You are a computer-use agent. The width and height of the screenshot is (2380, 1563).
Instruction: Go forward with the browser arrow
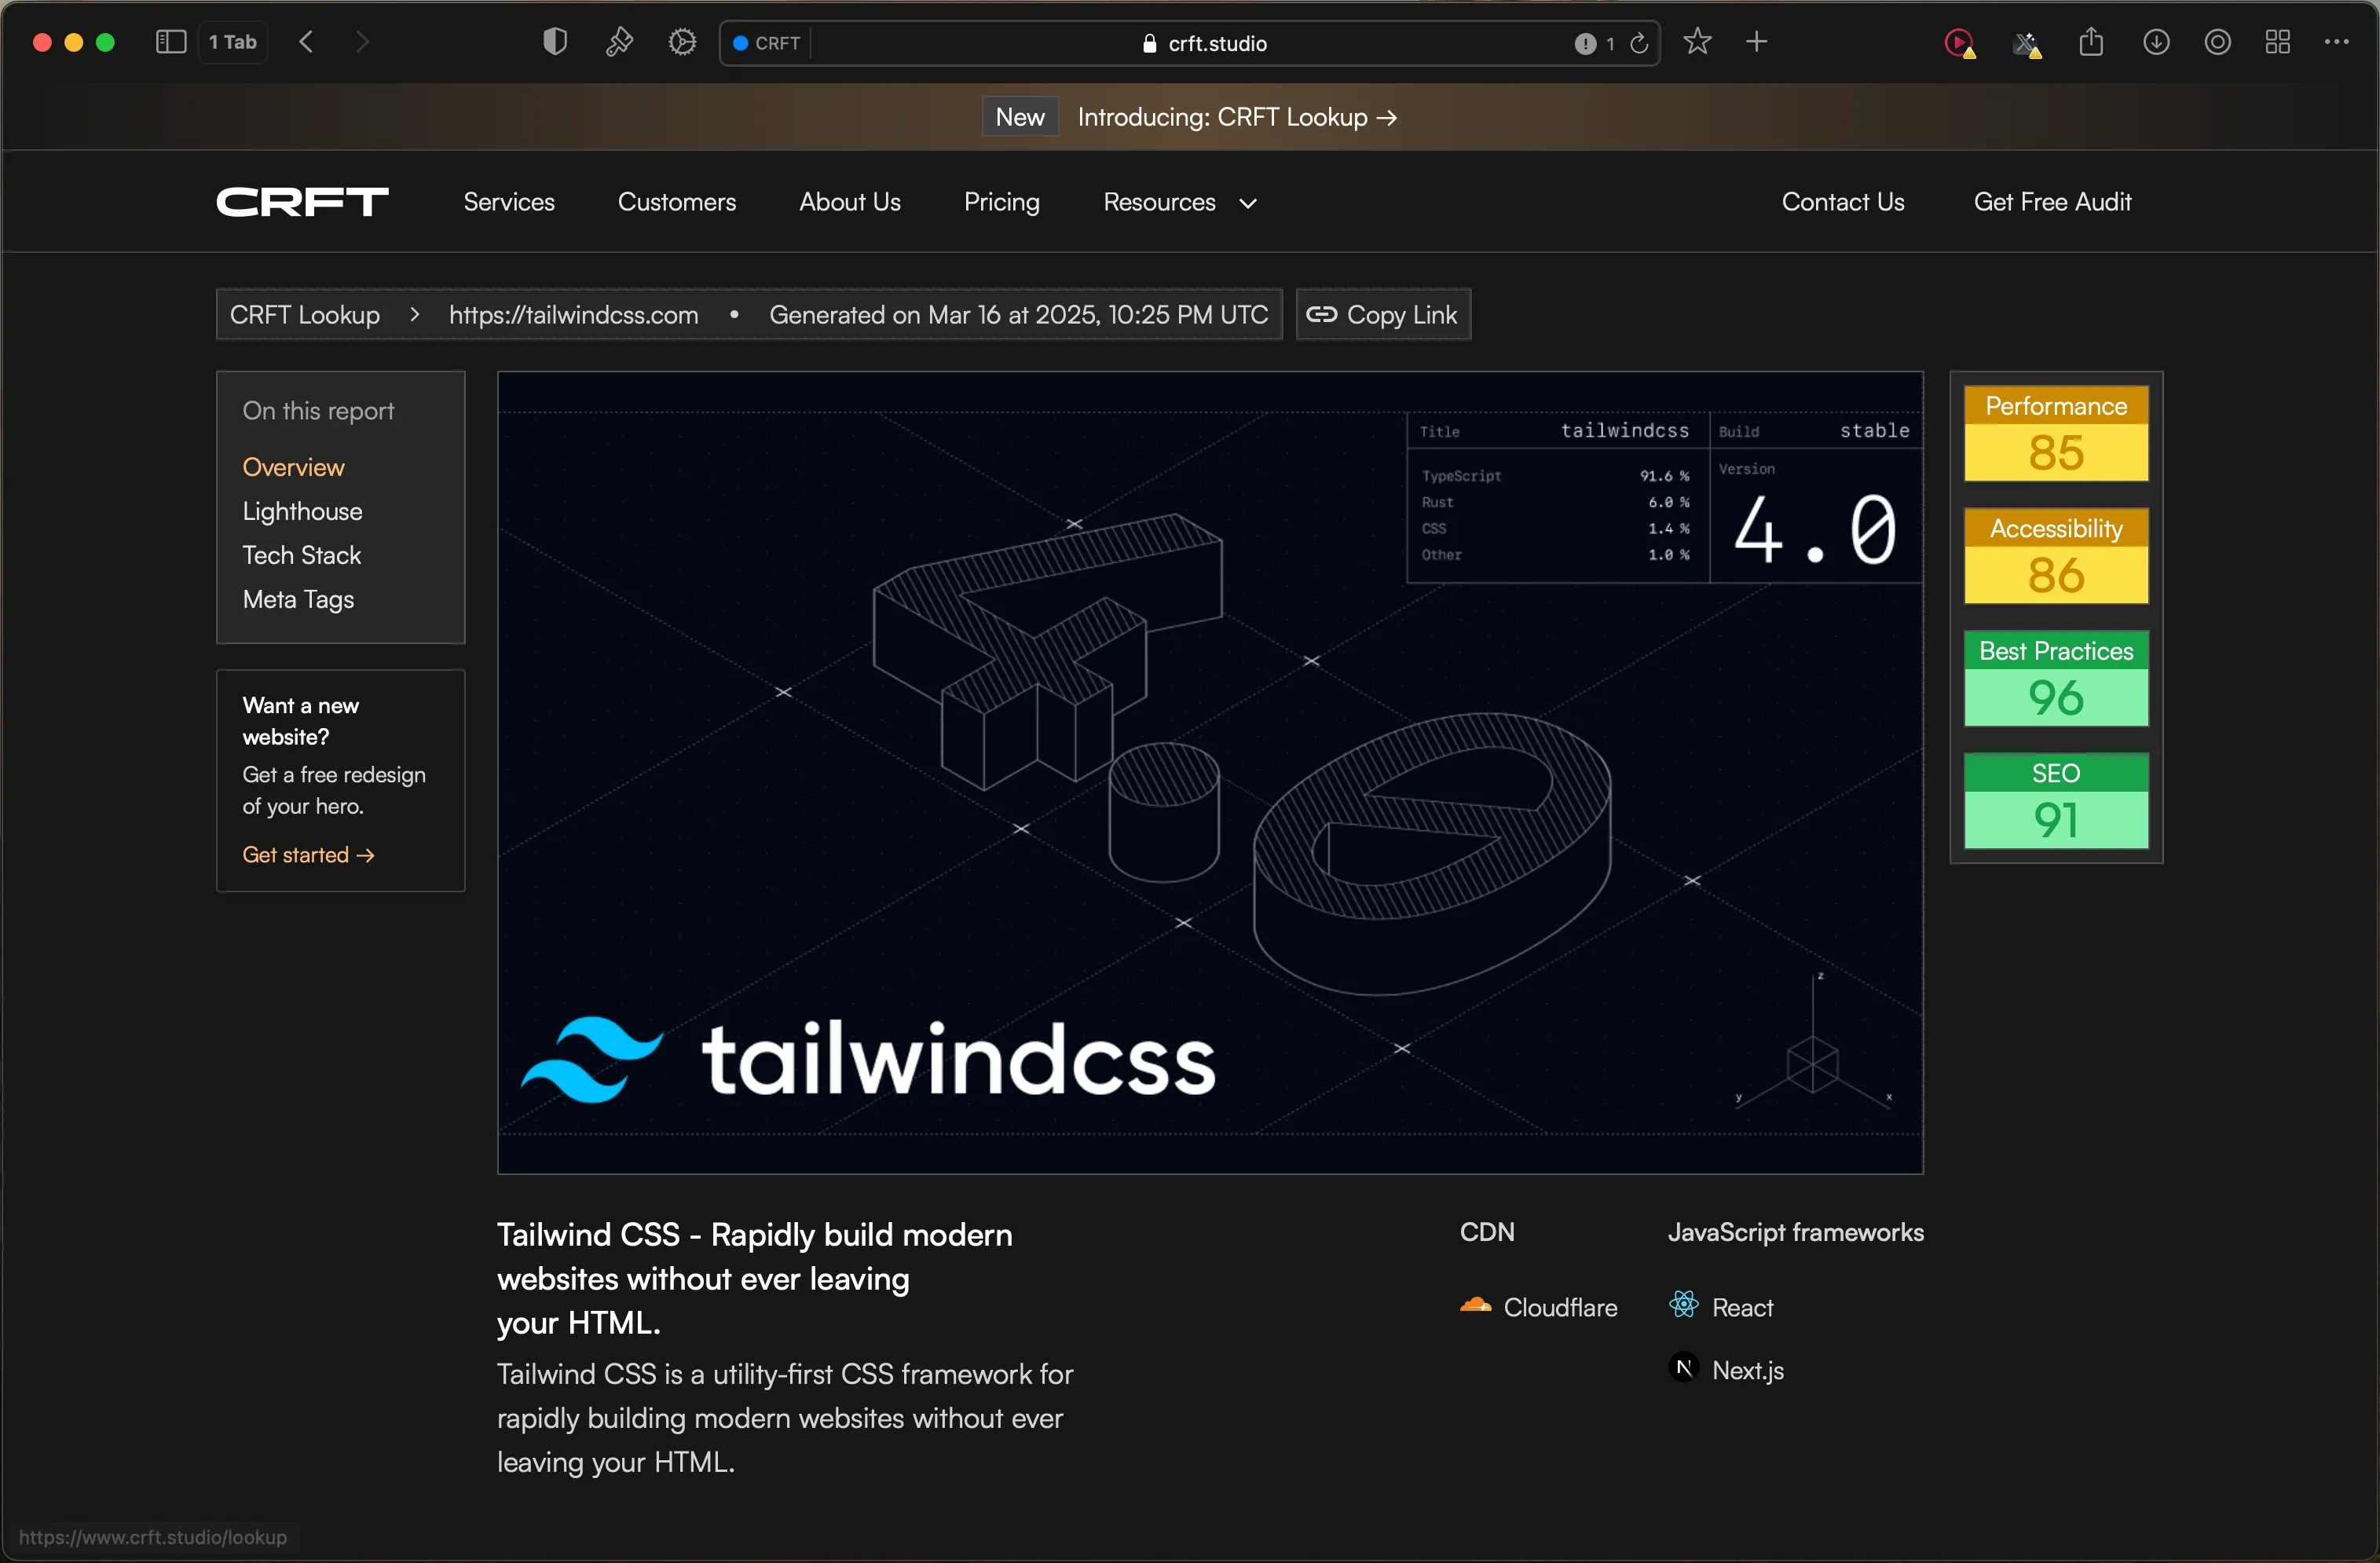(x=362, y=42)
